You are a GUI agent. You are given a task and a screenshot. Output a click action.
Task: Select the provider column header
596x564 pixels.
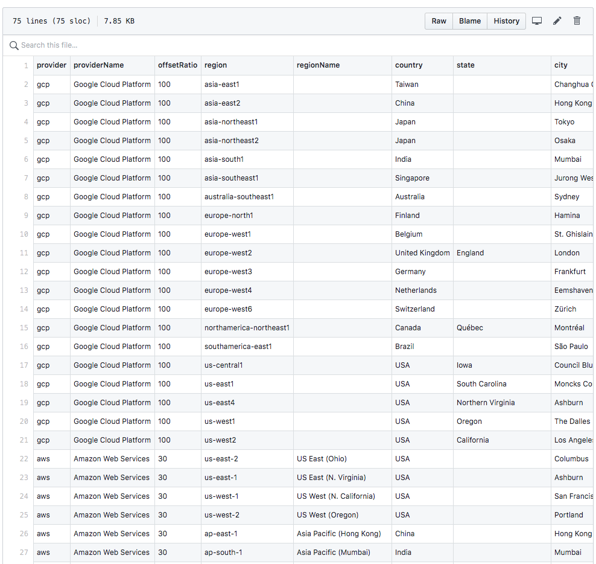52,65
